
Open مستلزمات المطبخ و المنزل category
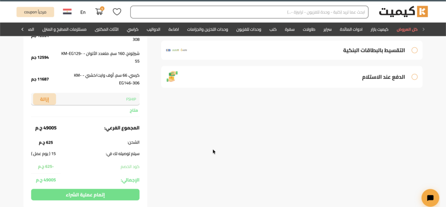click(64, 30)
